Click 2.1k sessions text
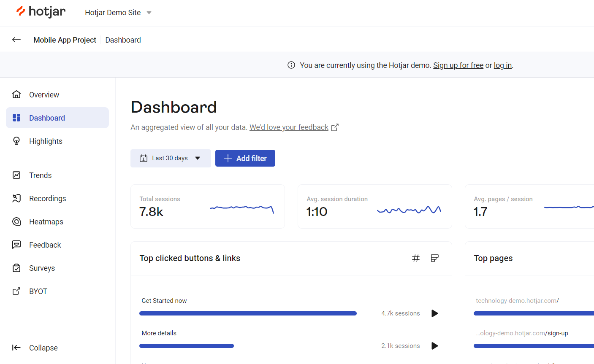 [x=401, y=346]
